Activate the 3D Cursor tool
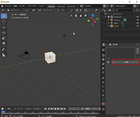The width and height of the screenshot is (140, 117). coord(4,21)
